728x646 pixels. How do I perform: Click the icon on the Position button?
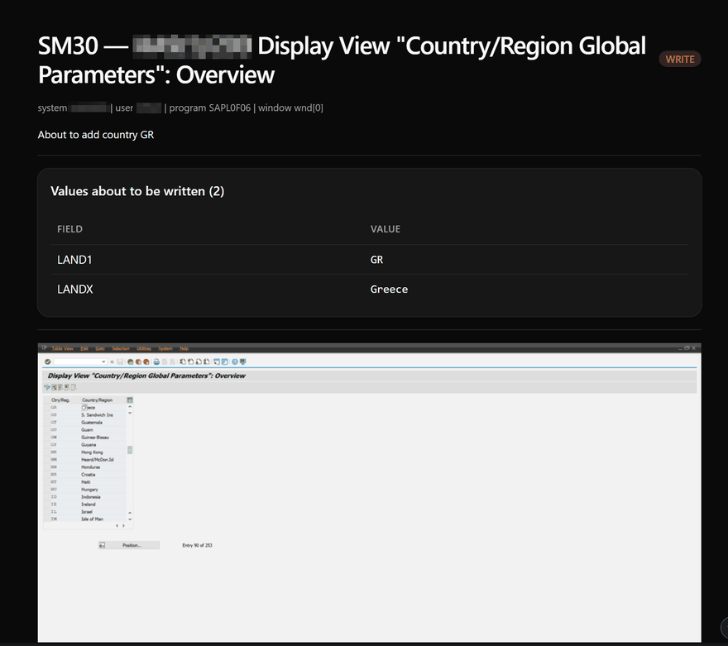(x=102, y=545)
